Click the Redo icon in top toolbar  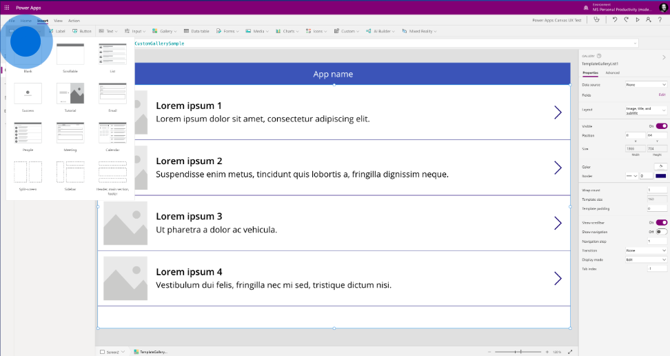tap(626, 20)
